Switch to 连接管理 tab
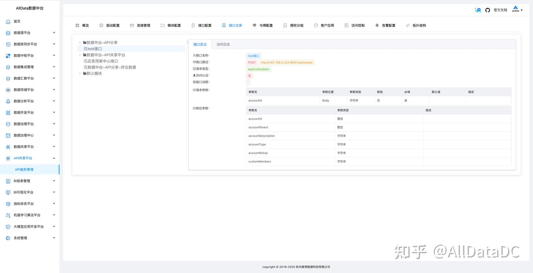Screen dimensions: 533x273 pos(140,25)
